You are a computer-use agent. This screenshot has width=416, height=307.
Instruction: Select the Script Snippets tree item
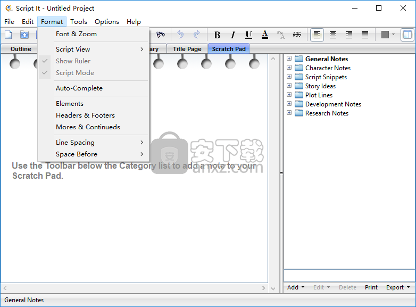click(x=326, y=77)
